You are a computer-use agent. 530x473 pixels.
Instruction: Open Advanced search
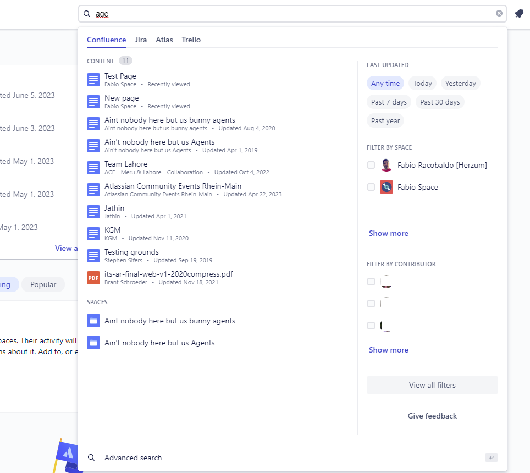click(292, 458)
